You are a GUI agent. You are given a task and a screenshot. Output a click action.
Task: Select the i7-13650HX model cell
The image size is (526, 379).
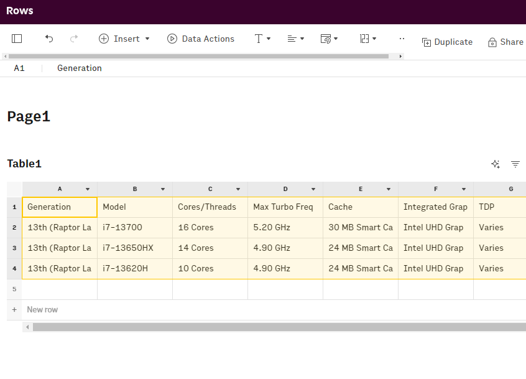[x=134, y=248]
